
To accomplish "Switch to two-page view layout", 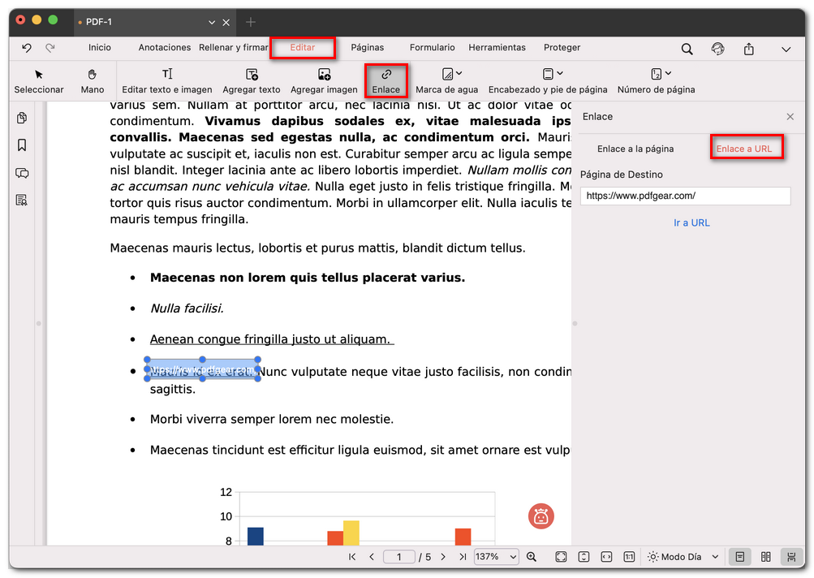I will click(x=765, y=557).
